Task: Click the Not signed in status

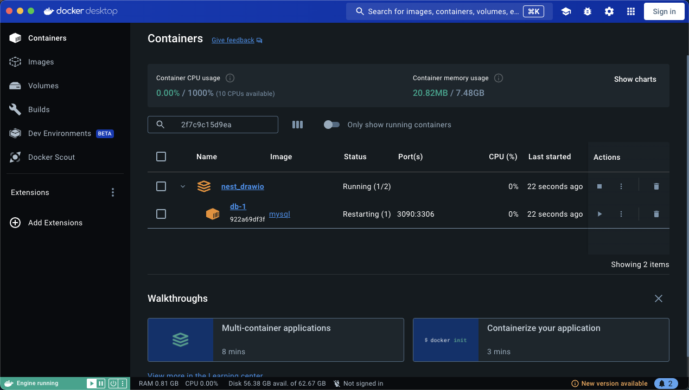Action: (358, 383)
